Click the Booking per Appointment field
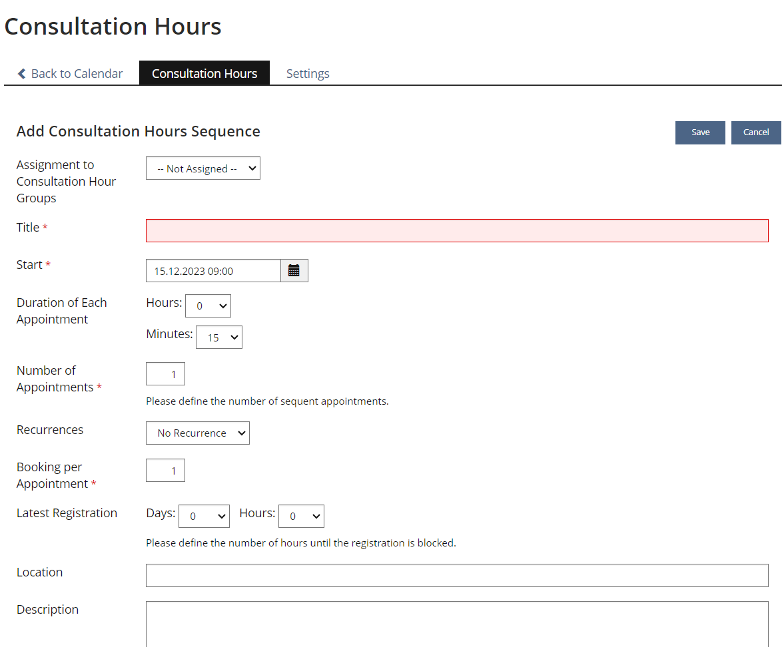The height and width of the screenshot is (647, 782). [165, 471]
